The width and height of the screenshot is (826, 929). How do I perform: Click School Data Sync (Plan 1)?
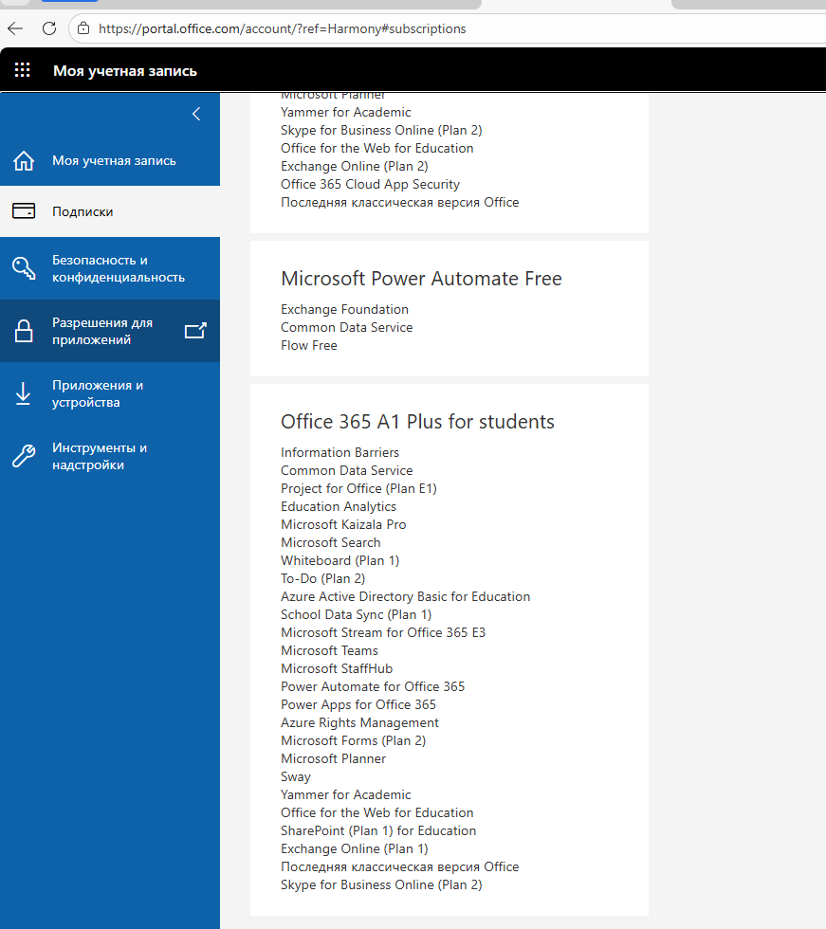pyautogui.click(x=357, y=615)
